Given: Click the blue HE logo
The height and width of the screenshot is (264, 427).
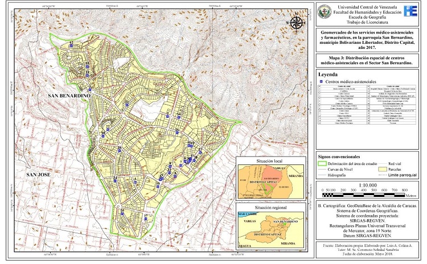Looking at the screenshot, I should [410, 11].
